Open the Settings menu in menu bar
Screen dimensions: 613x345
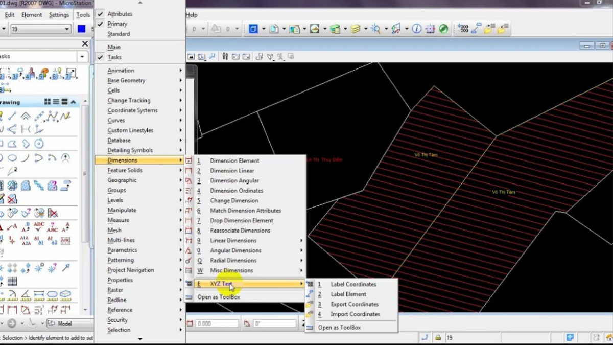pyautogui.click(x=59, y=15)
